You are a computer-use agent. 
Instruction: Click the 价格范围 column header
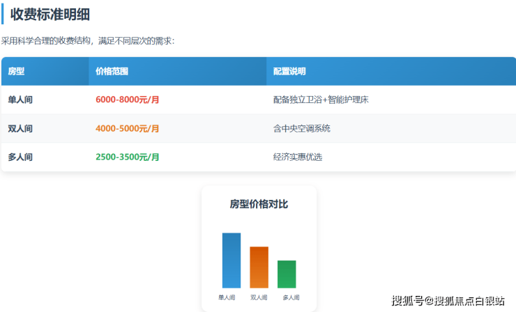[x=112, y=72]
